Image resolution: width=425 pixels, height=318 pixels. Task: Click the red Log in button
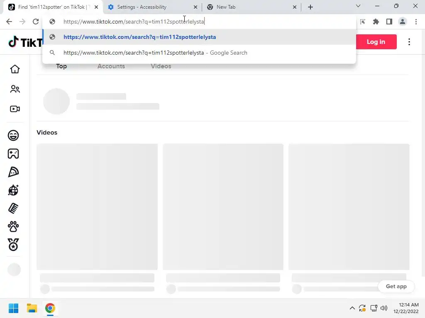(376, 42)
